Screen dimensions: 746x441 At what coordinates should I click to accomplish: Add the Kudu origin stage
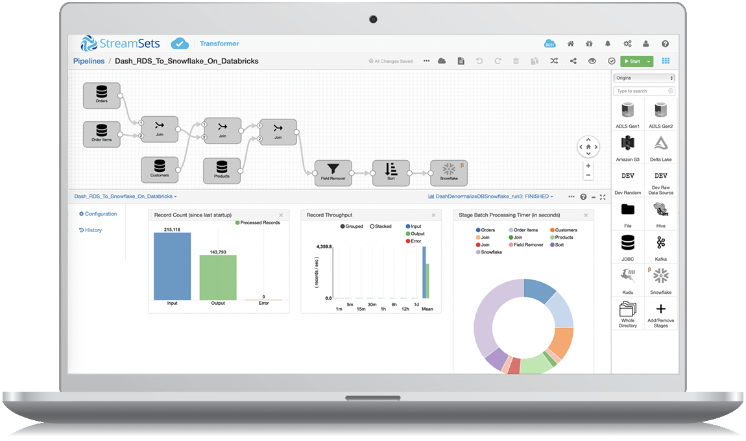click(x=627, y=281)
